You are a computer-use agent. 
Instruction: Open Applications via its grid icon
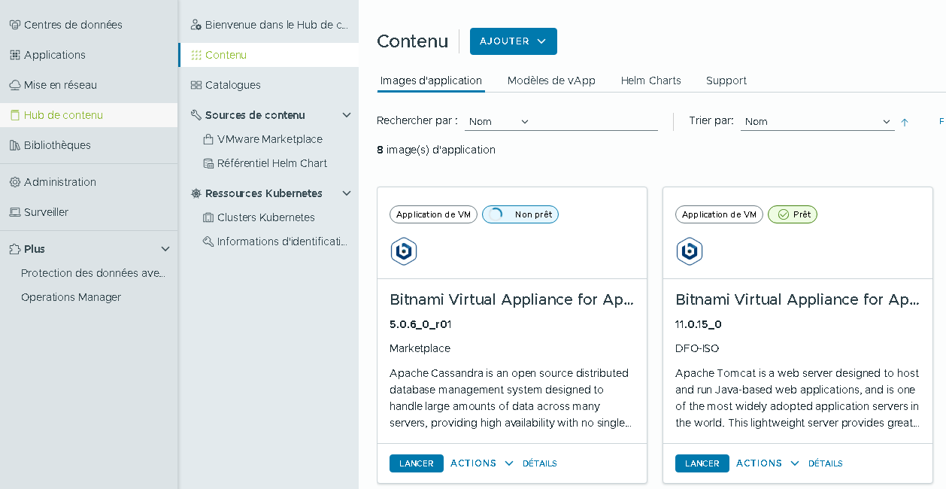pos(14,55)
